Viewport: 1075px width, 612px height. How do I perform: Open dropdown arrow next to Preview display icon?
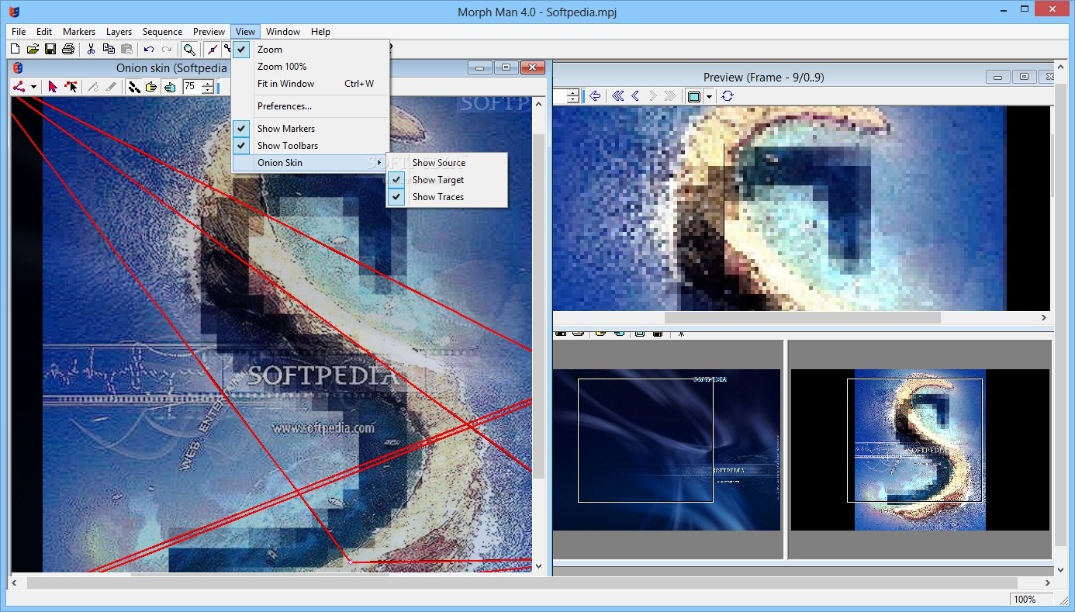click(709, 96)
